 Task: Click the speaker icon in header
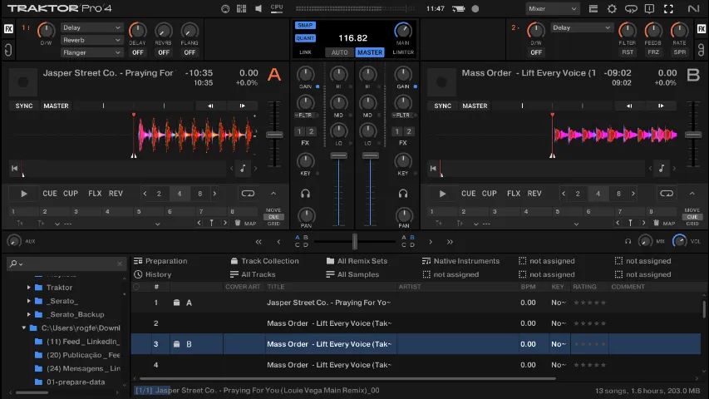click(258, 8)
